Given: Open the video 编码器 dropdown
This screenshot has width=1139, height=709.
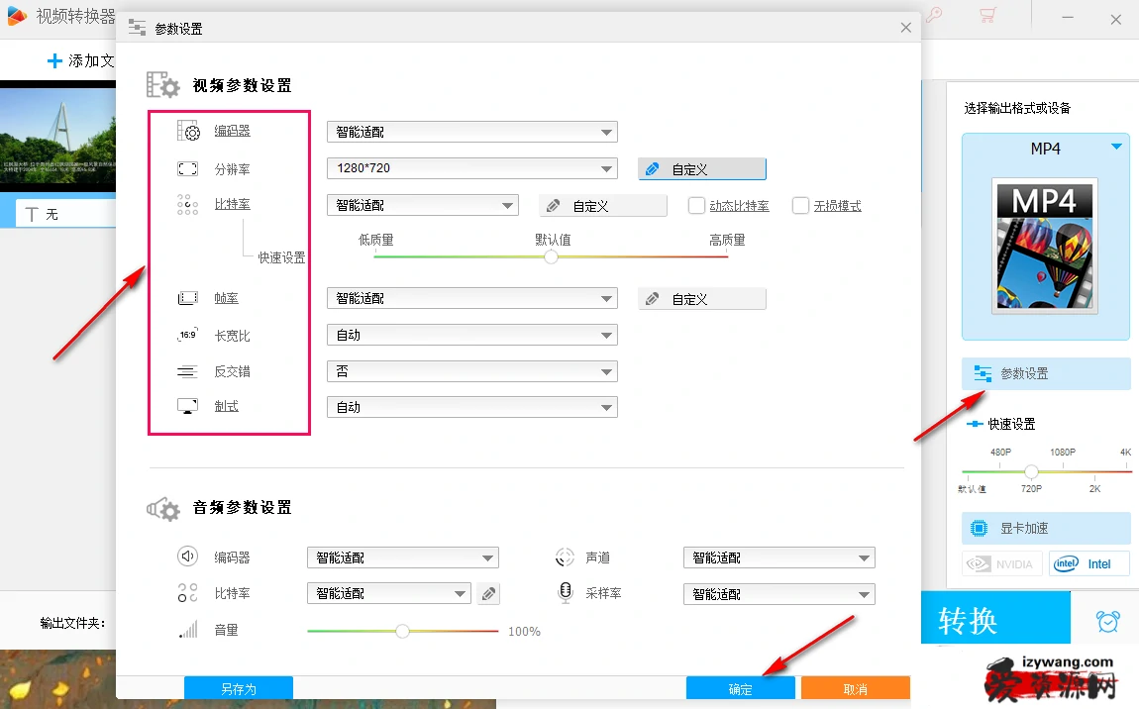Looking at the screenshot, I should [471, 133].
